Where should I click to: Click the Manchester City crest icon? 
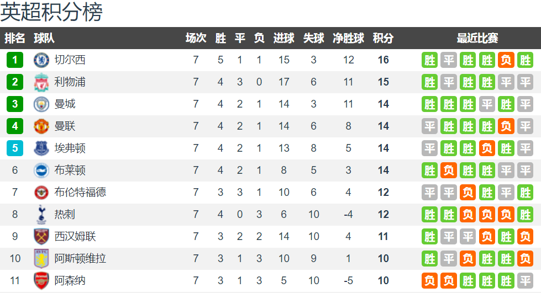(41, 104)
